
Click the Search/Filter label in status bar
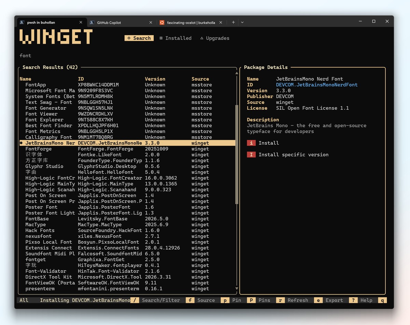pyautogui.click(x=161, y=300)
